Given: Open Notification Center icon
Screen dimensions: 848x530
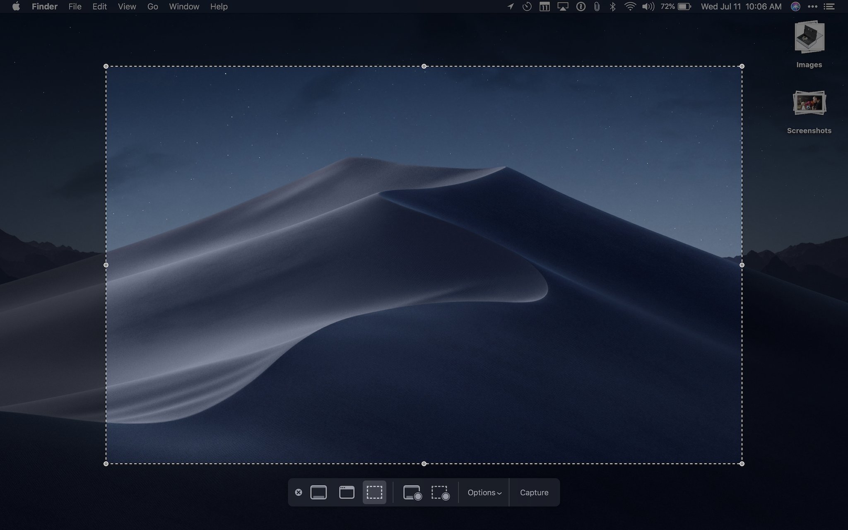Looking at the screenshot, I should (x=829, y=7).
